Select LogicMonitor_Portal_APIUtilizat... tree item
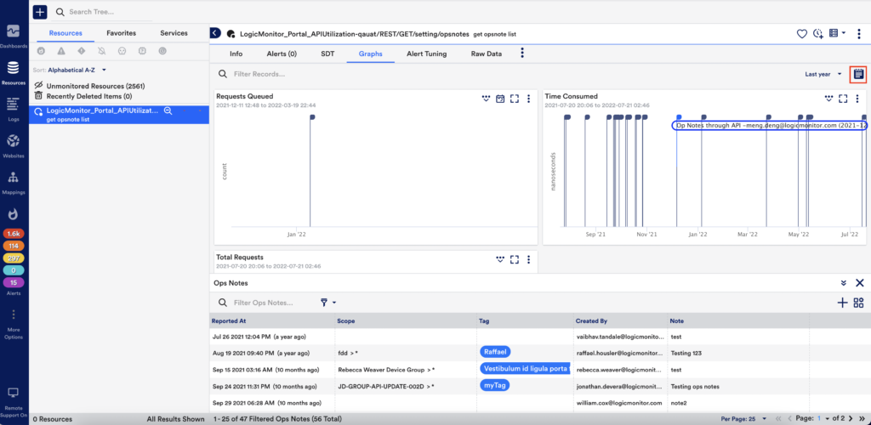This screenshot has height=425, width=871. coord(119,115)
